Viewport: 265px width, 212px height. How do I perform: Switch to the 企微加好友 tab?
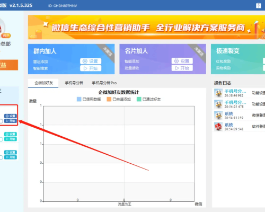coord(43,83)
